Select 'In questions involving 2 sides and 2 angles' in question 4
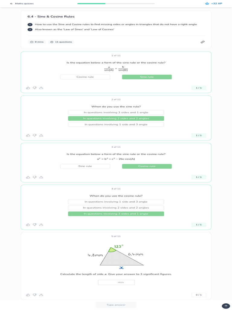The width and height of the screenshot is (232, 310). pos(116,208)
